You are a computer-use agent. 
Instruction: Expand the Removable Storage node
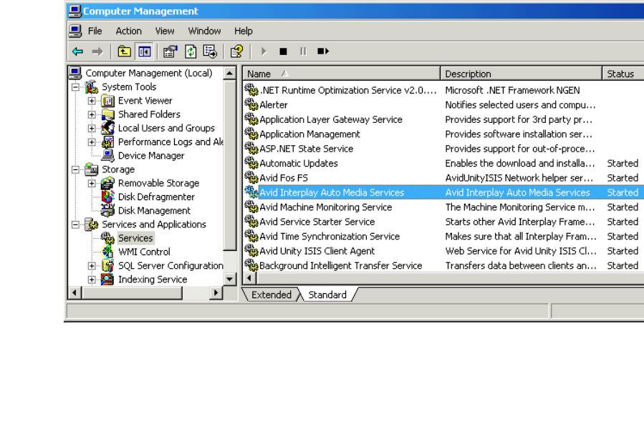click(92, 183)
